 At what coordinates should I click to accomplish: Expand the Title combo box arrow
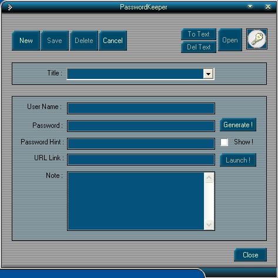point(208,74)
